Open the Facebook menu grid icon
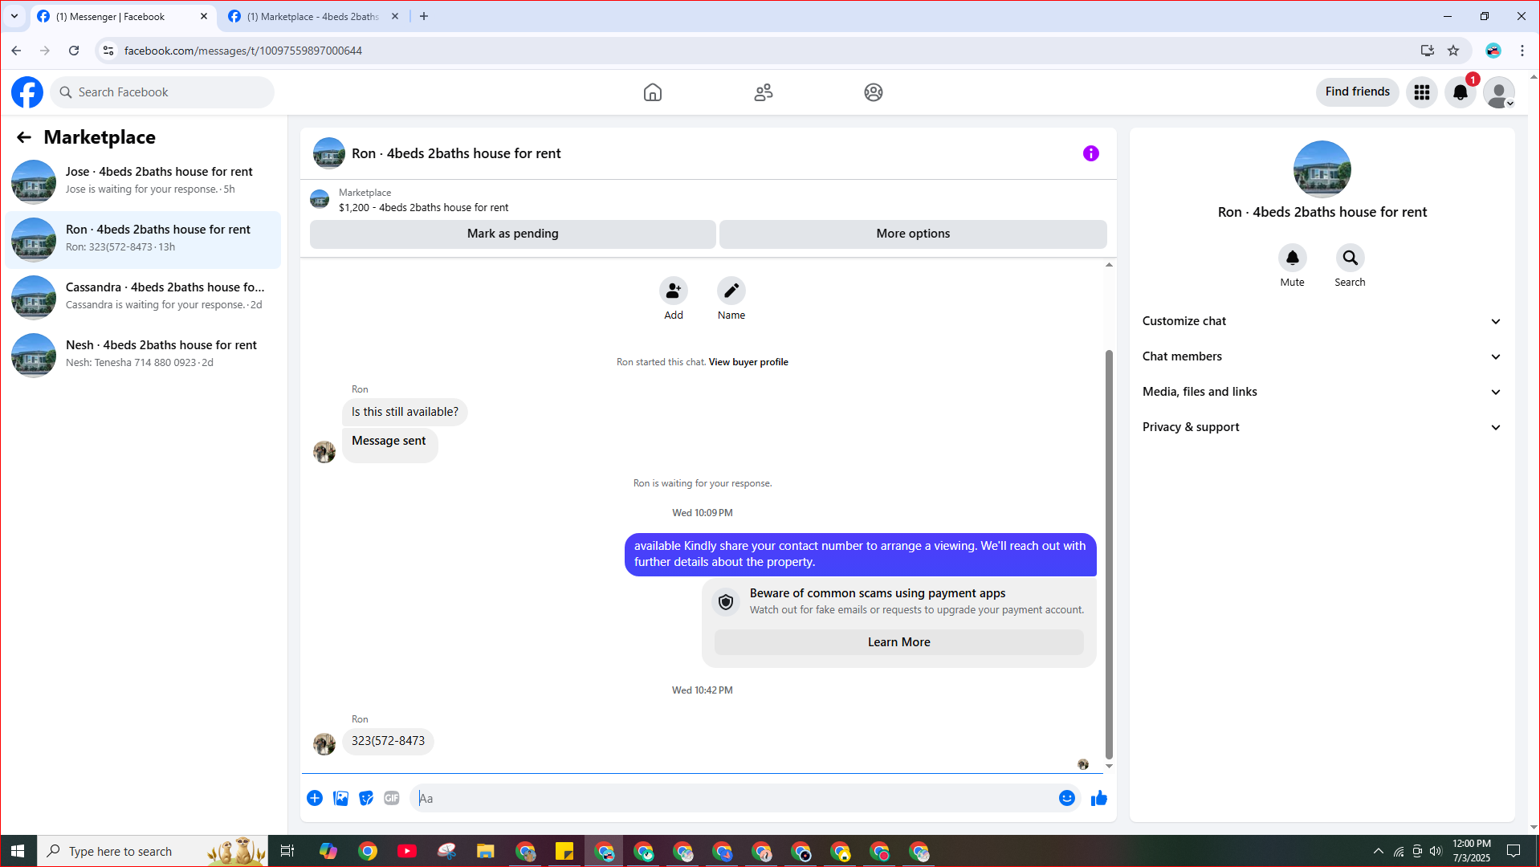 [x=1422, y=92]
